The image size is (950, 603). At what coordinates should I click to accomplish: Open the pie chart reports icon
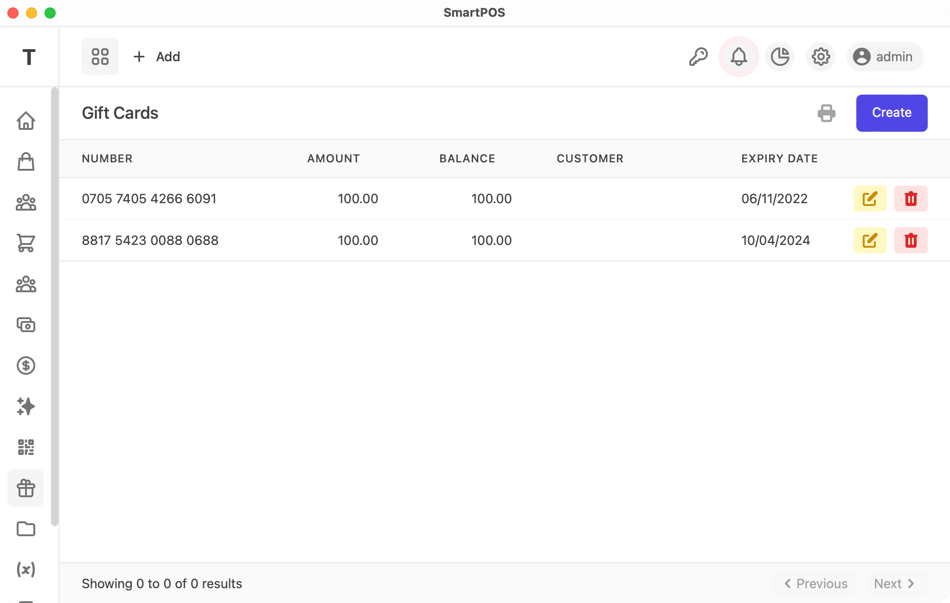click(x=780, y=57)
